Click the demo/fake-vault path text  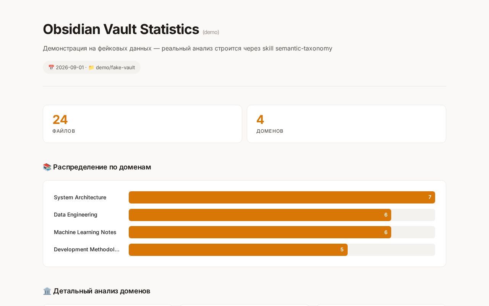pos(115,67)
